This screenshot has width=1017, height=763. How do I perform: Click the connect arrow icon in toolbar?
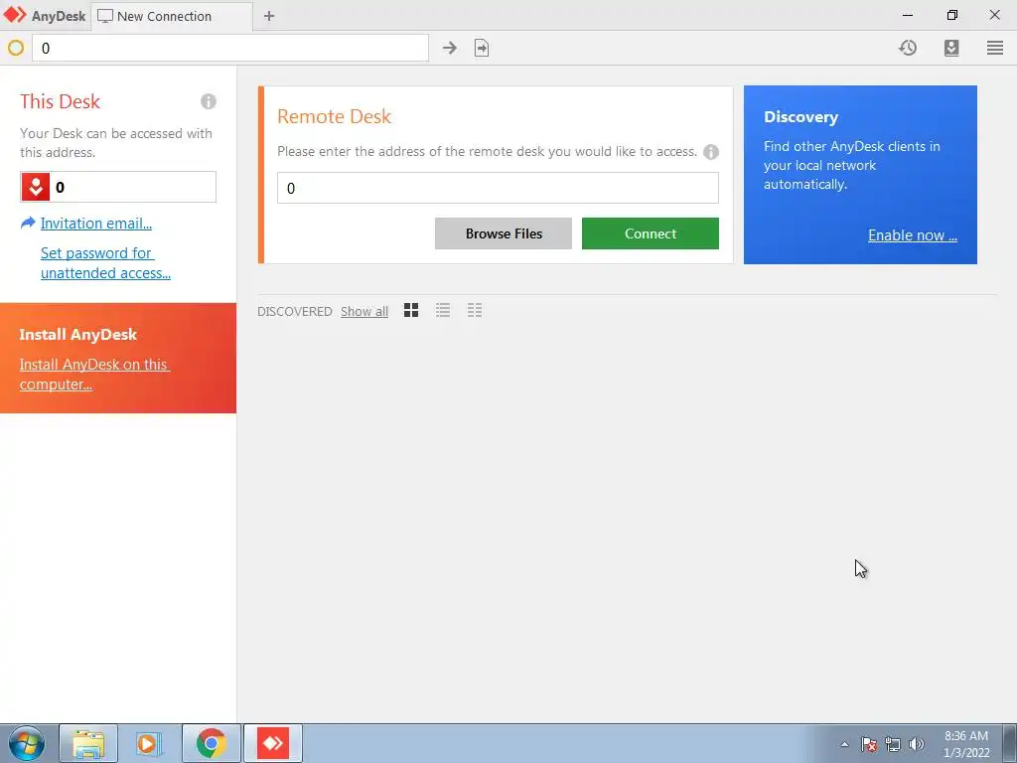450,48
